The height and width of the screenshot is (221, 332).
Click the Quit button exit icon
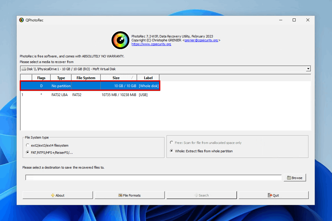pos(270,195)
